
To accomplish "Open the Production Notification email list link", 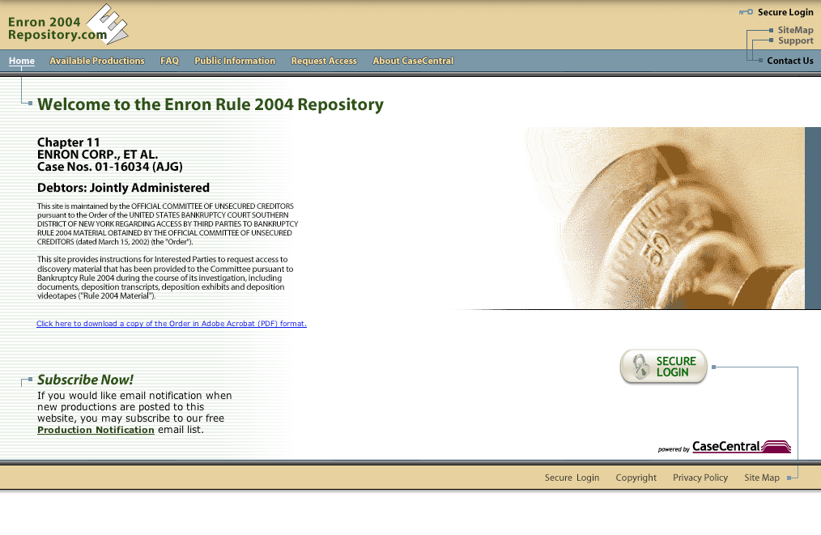I will pos(96,430).
